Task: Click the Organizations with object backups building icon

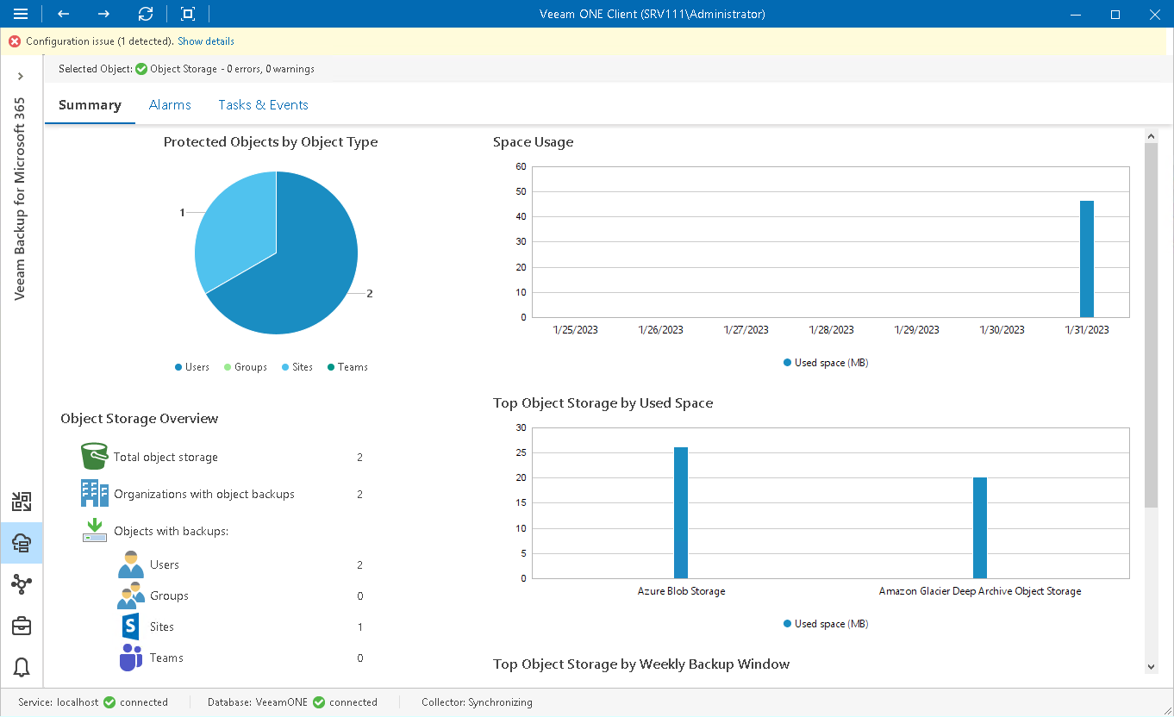Action: pyautogui.click(x=95, y=494)
